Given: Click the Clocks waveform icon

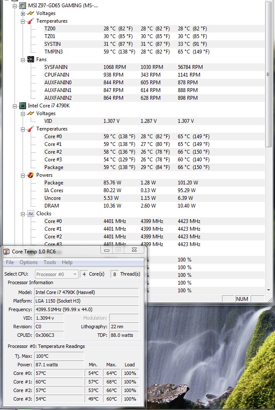Looking at the screenshot, I should (x=31, y=214).
